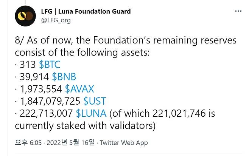
Task: Open the three-dot more options menu
Action: click(x=238, y=11)
